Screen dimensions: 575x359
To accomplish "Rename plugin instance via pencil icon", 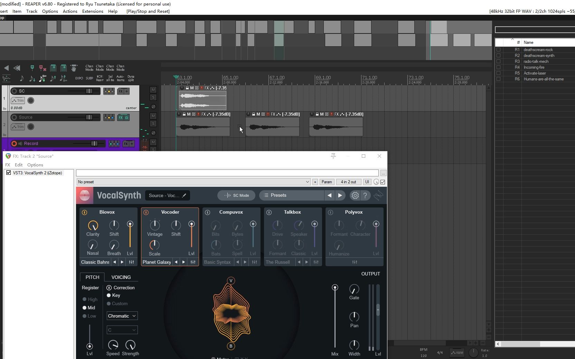I will point(184,195).
